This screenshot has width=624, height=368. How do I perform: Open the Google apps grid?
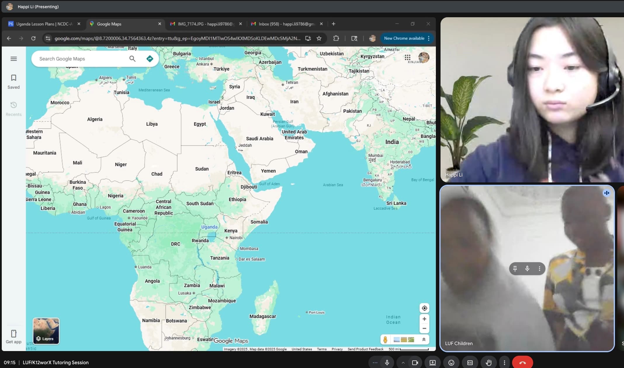coord(408,57)
